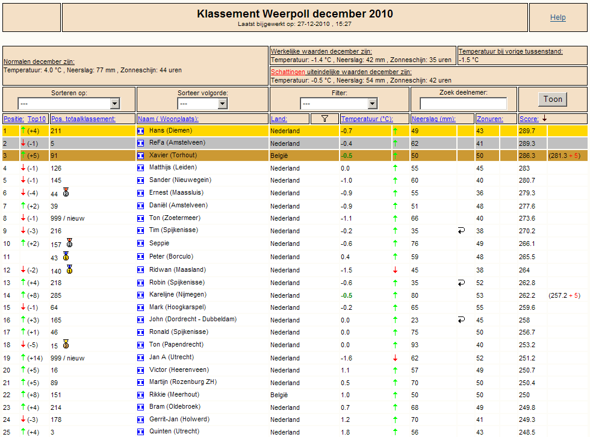Click the filter funnel icon beside Land
Screen dimensions: 590x437
pos(324,119)
